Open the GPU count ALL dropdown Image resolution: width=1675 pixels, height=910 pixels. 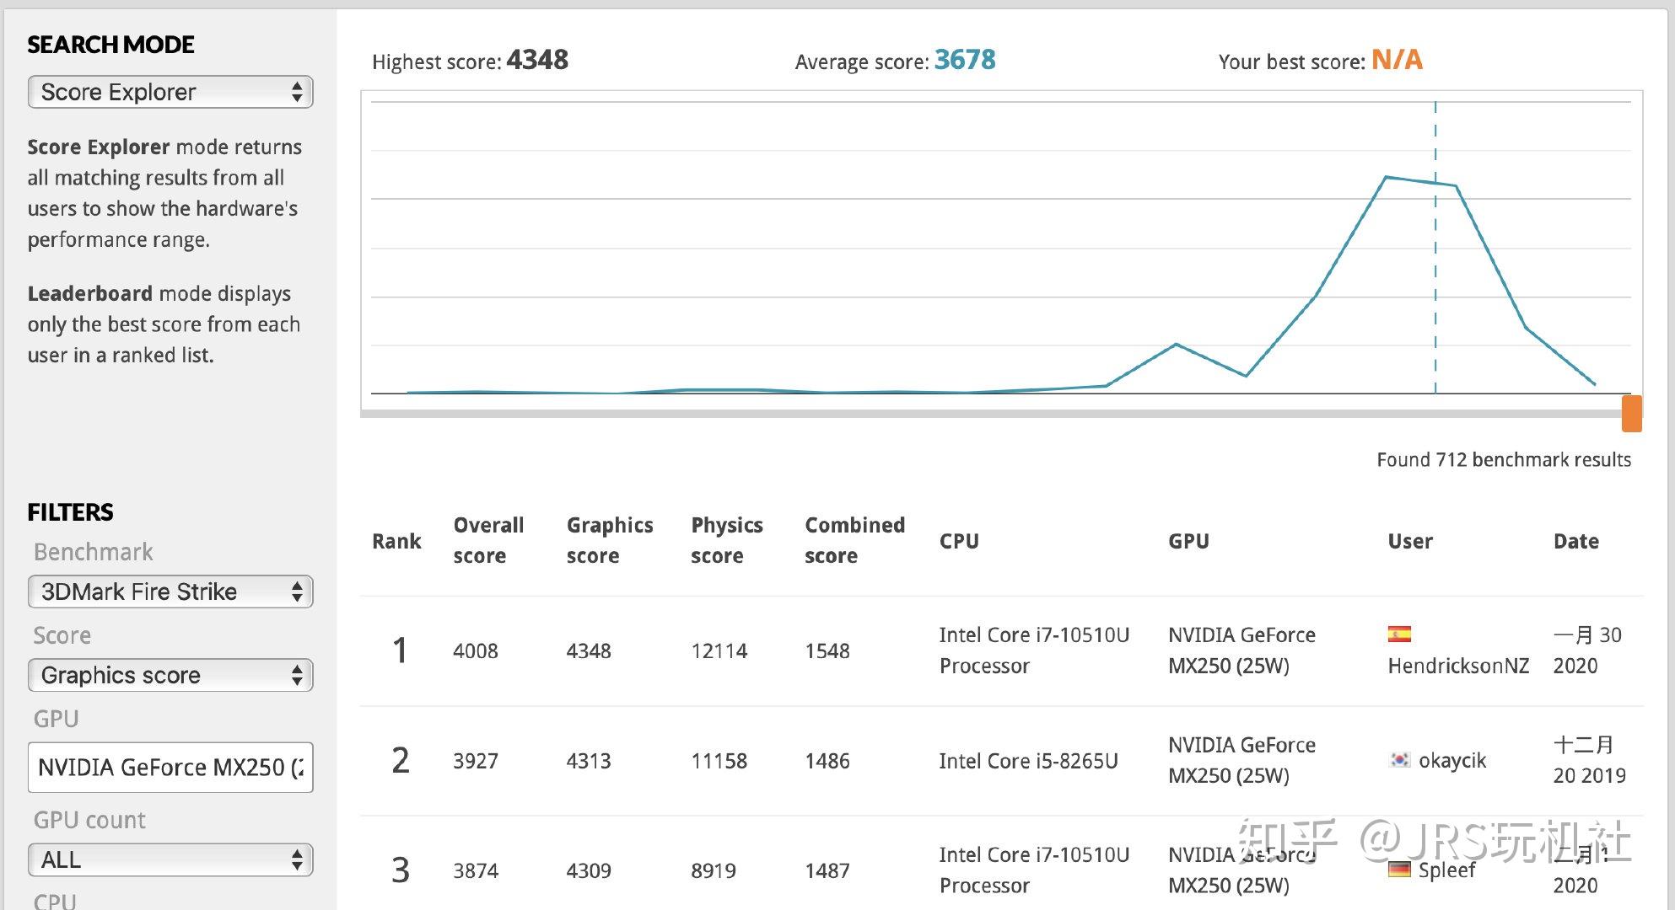point(170,859)
